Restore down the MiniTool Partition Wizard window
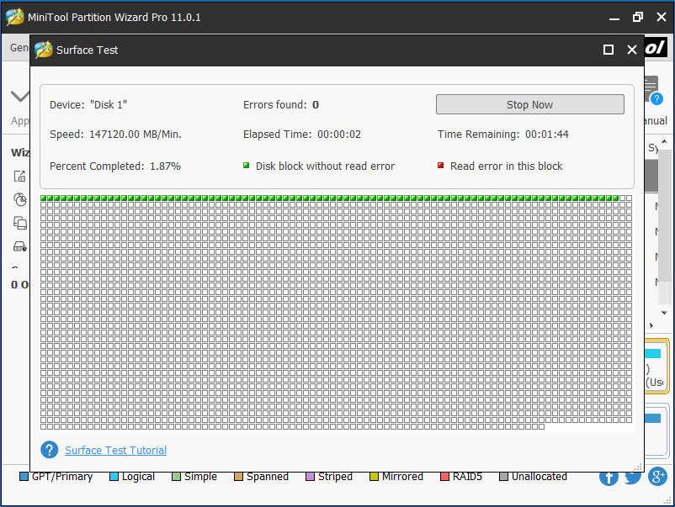 (x=638, y=17)
